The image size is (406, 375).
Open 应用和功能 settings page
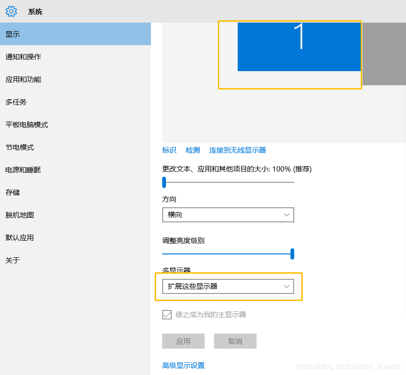75,79
